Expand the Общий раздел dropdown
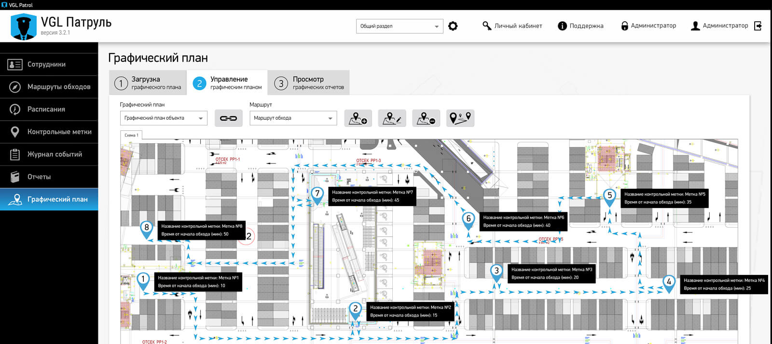 [400, 26]
